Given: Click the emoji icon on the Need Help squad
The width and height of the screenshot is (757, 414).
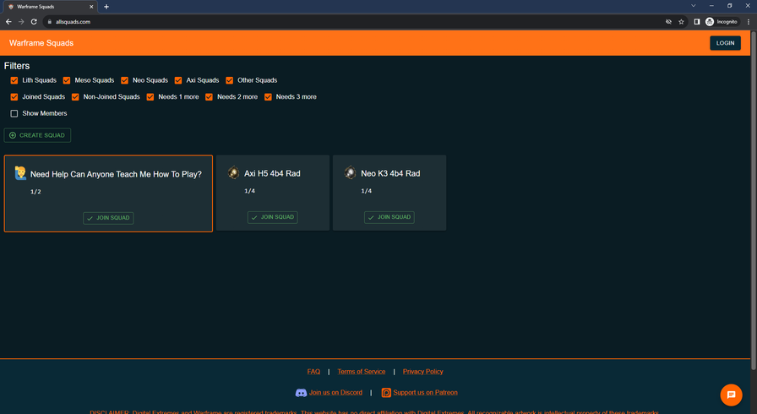Looking at the screenshot, I should pos(20,173).
